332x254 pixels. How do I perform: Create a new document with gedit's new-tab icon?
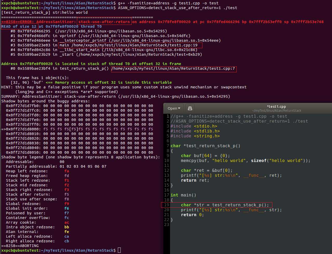pyautogui.click(x=190, y=108)
